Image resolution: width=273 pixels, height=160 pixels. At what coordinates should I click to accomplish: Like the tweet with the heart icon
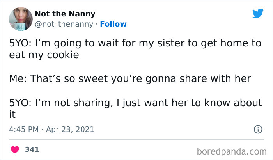click(x=15, y=149)
